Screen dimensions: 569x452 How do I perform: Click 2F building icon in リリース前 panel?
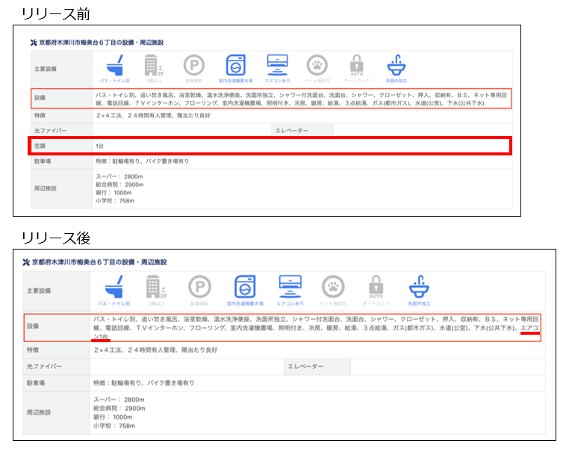click(154, 65)
